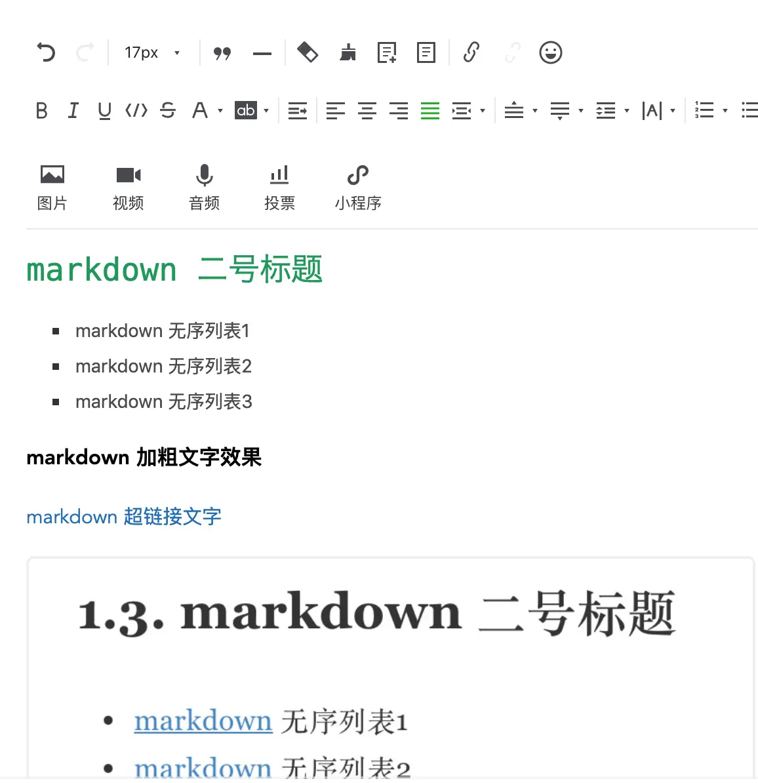The image size is (758, 783).
Task: Open the markdown 超链接文字 hyperlink
Action: [x=124, y=517]
